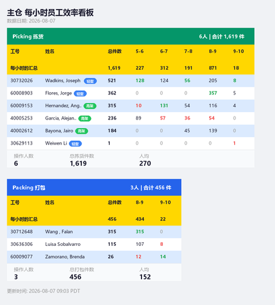The height and width of the screenshot is (305, 275).
Task: Click employee ID 60008903
Action: pos(21,93)
